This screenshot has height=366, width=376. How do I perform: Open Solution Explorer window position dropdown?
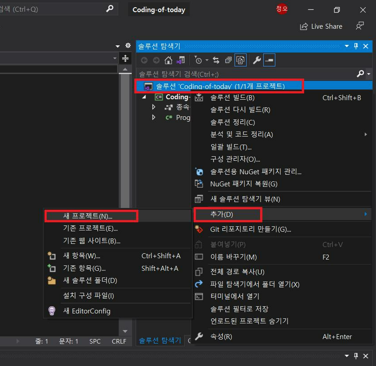(x=347, y=46)
